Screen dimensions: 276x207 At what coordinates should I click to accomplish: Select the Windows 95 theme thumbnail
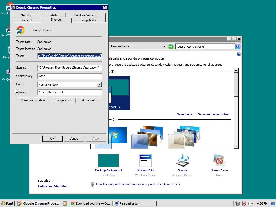(119, 93)
